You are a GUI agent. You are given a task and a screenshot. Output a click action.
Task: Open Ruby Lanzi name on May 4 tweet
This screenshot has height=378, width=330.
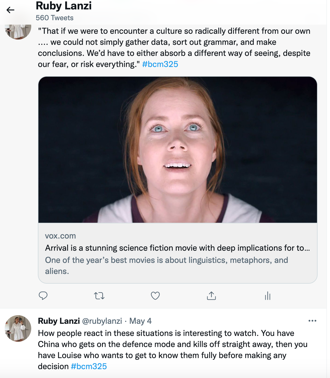click(x=59, y=321)
